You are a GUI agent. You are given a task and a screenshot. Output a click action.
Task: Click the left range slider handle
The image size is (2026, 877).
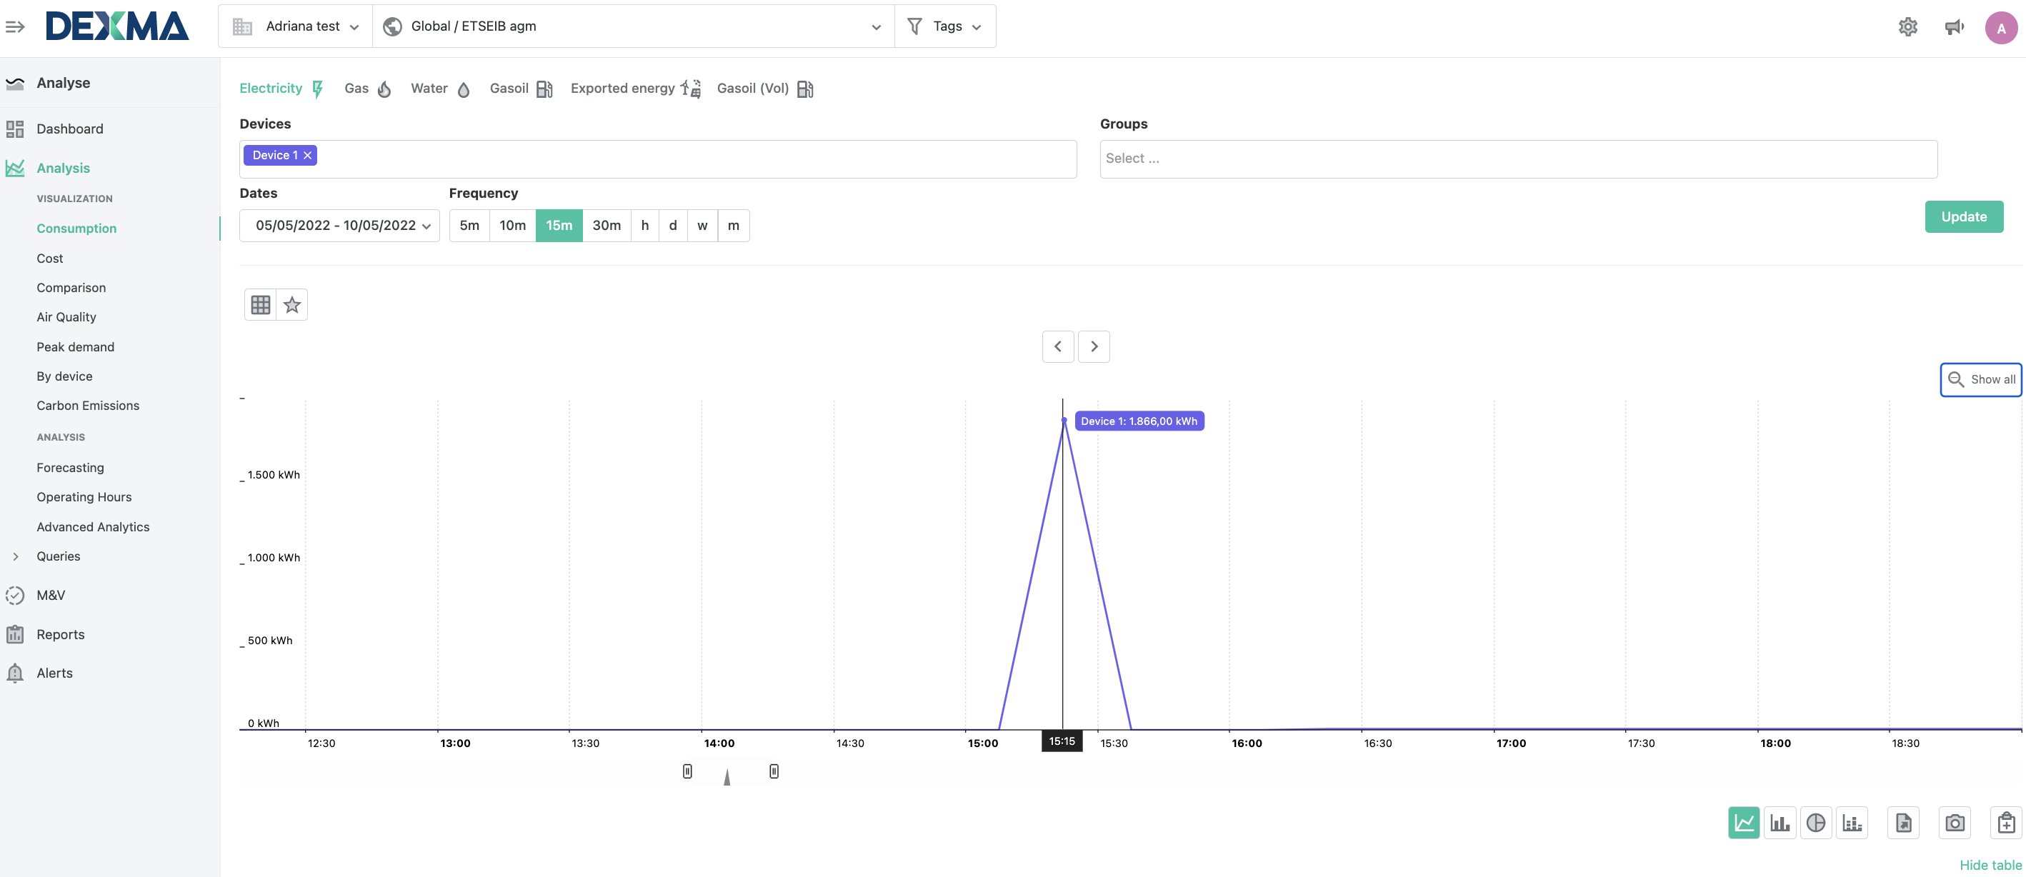point(687,771)
